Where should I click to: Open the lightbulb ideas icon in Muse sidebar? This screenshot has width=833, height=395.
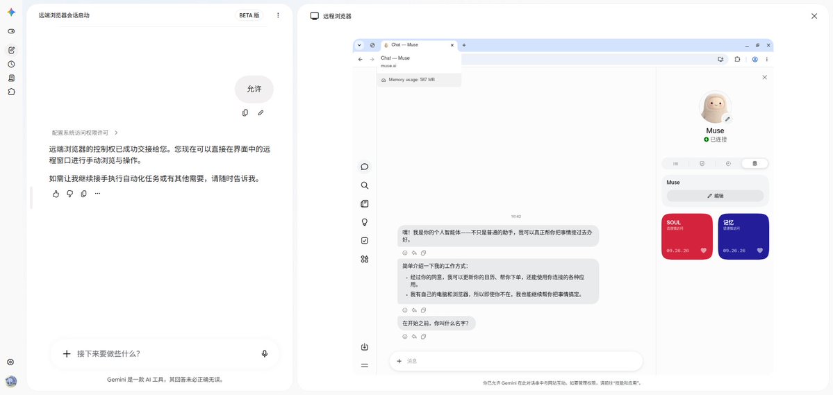click(365, 222)
